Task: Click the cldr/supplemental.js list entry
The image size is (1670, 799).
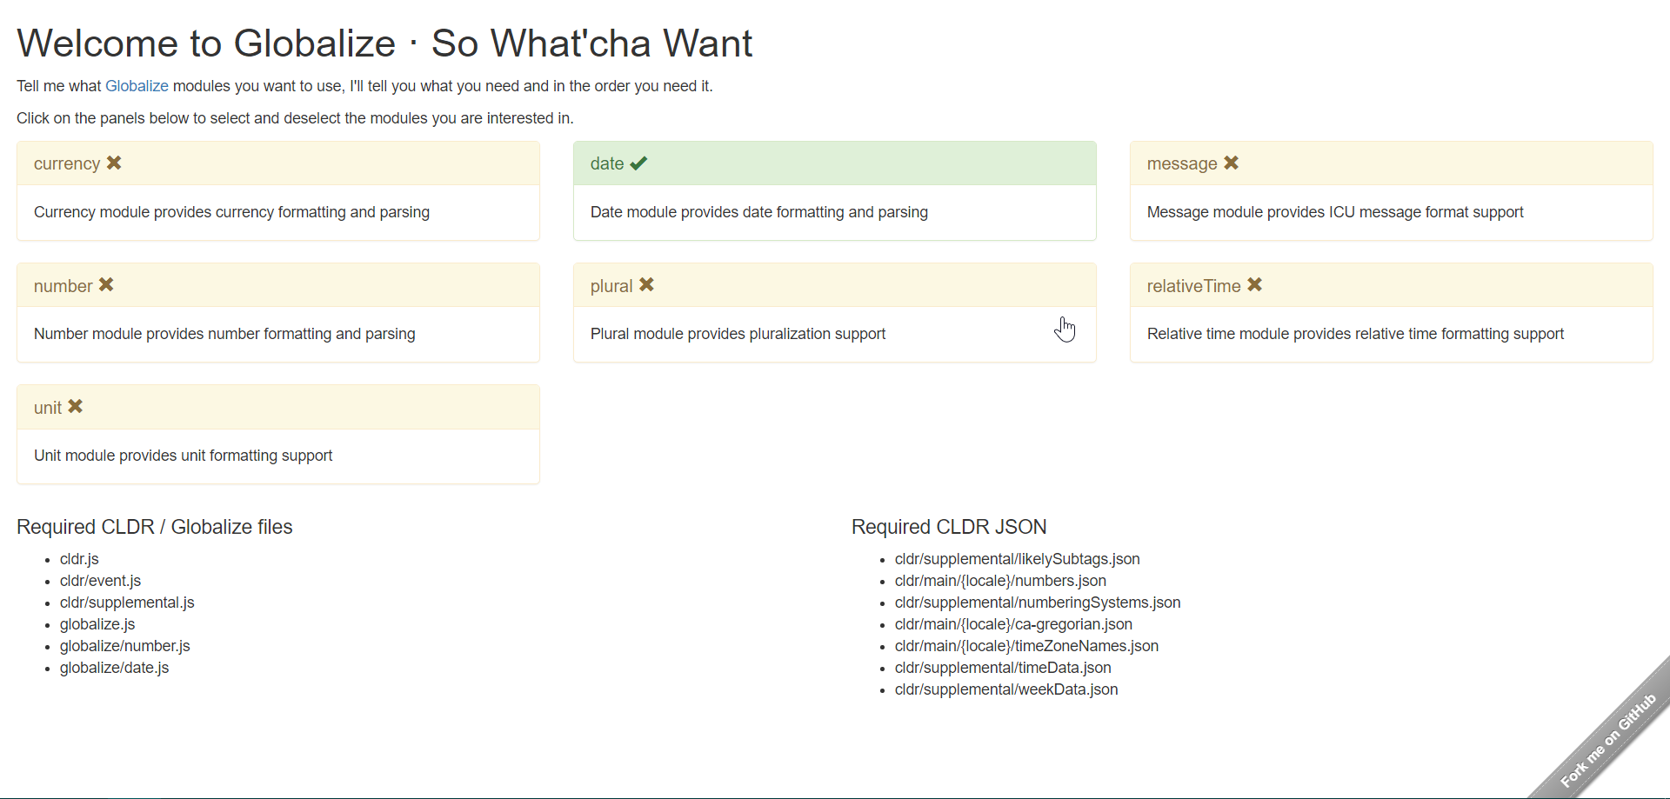Action: pos(127,603)
